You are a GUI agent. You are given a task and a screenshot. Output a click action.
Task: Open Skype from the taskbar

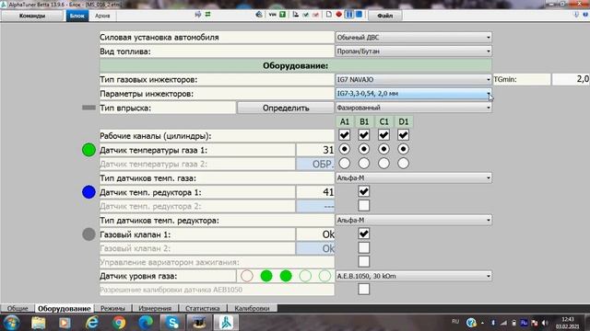(x=172, y=323)
